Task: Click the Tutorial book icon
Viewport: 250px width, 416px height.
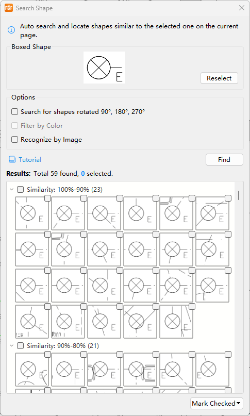Action: pyautogui.click(x=12, y=159)
